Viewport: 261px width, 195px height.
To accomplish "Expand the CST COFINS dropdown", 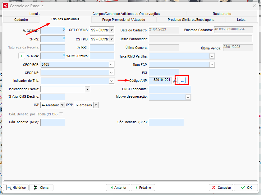I will [112, 30].
